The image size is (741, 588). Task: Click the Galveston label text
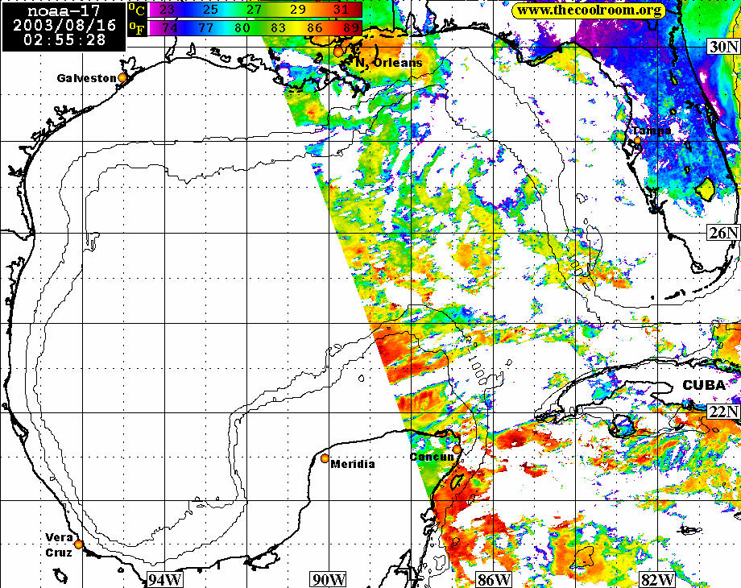click(86, 78)
